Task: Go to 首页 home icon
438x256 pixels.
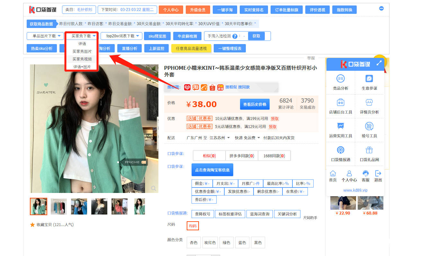Action: click(333, 173)
